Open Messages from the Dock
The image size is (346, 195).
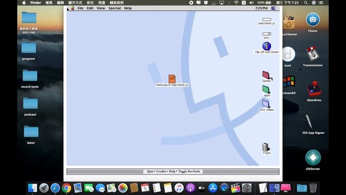[100, 188]
